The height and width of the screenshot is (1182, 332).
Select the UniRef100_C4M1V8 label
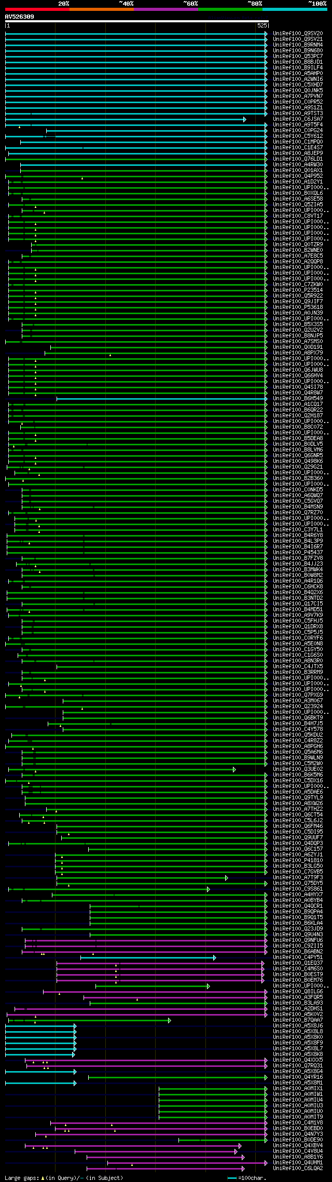(298, 1122)
